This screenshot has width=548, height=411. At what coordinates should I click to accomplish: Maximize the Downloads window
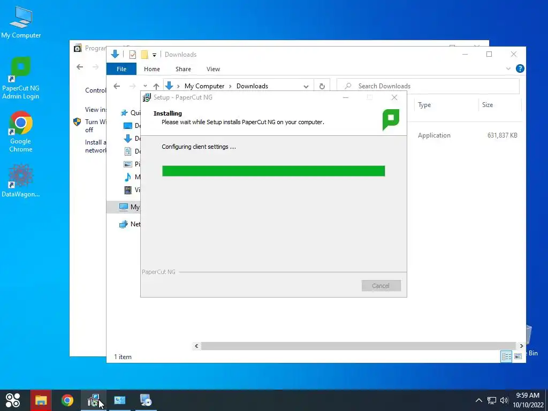[489, 54]
